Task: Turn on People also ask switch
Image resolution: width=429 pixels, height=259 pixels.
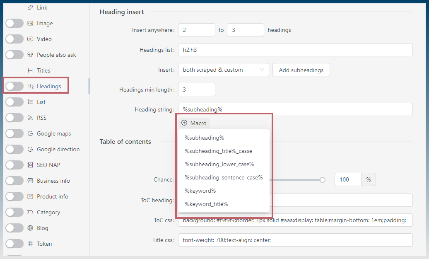Action: click(x=14, y=55)
